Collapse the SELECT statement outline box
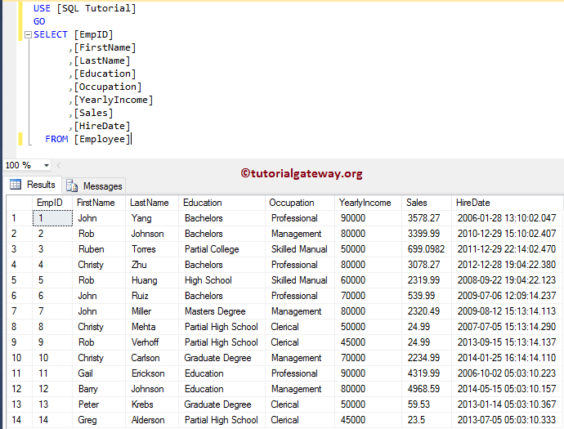This screenshot has height=429, width=564. coord(28,35)
